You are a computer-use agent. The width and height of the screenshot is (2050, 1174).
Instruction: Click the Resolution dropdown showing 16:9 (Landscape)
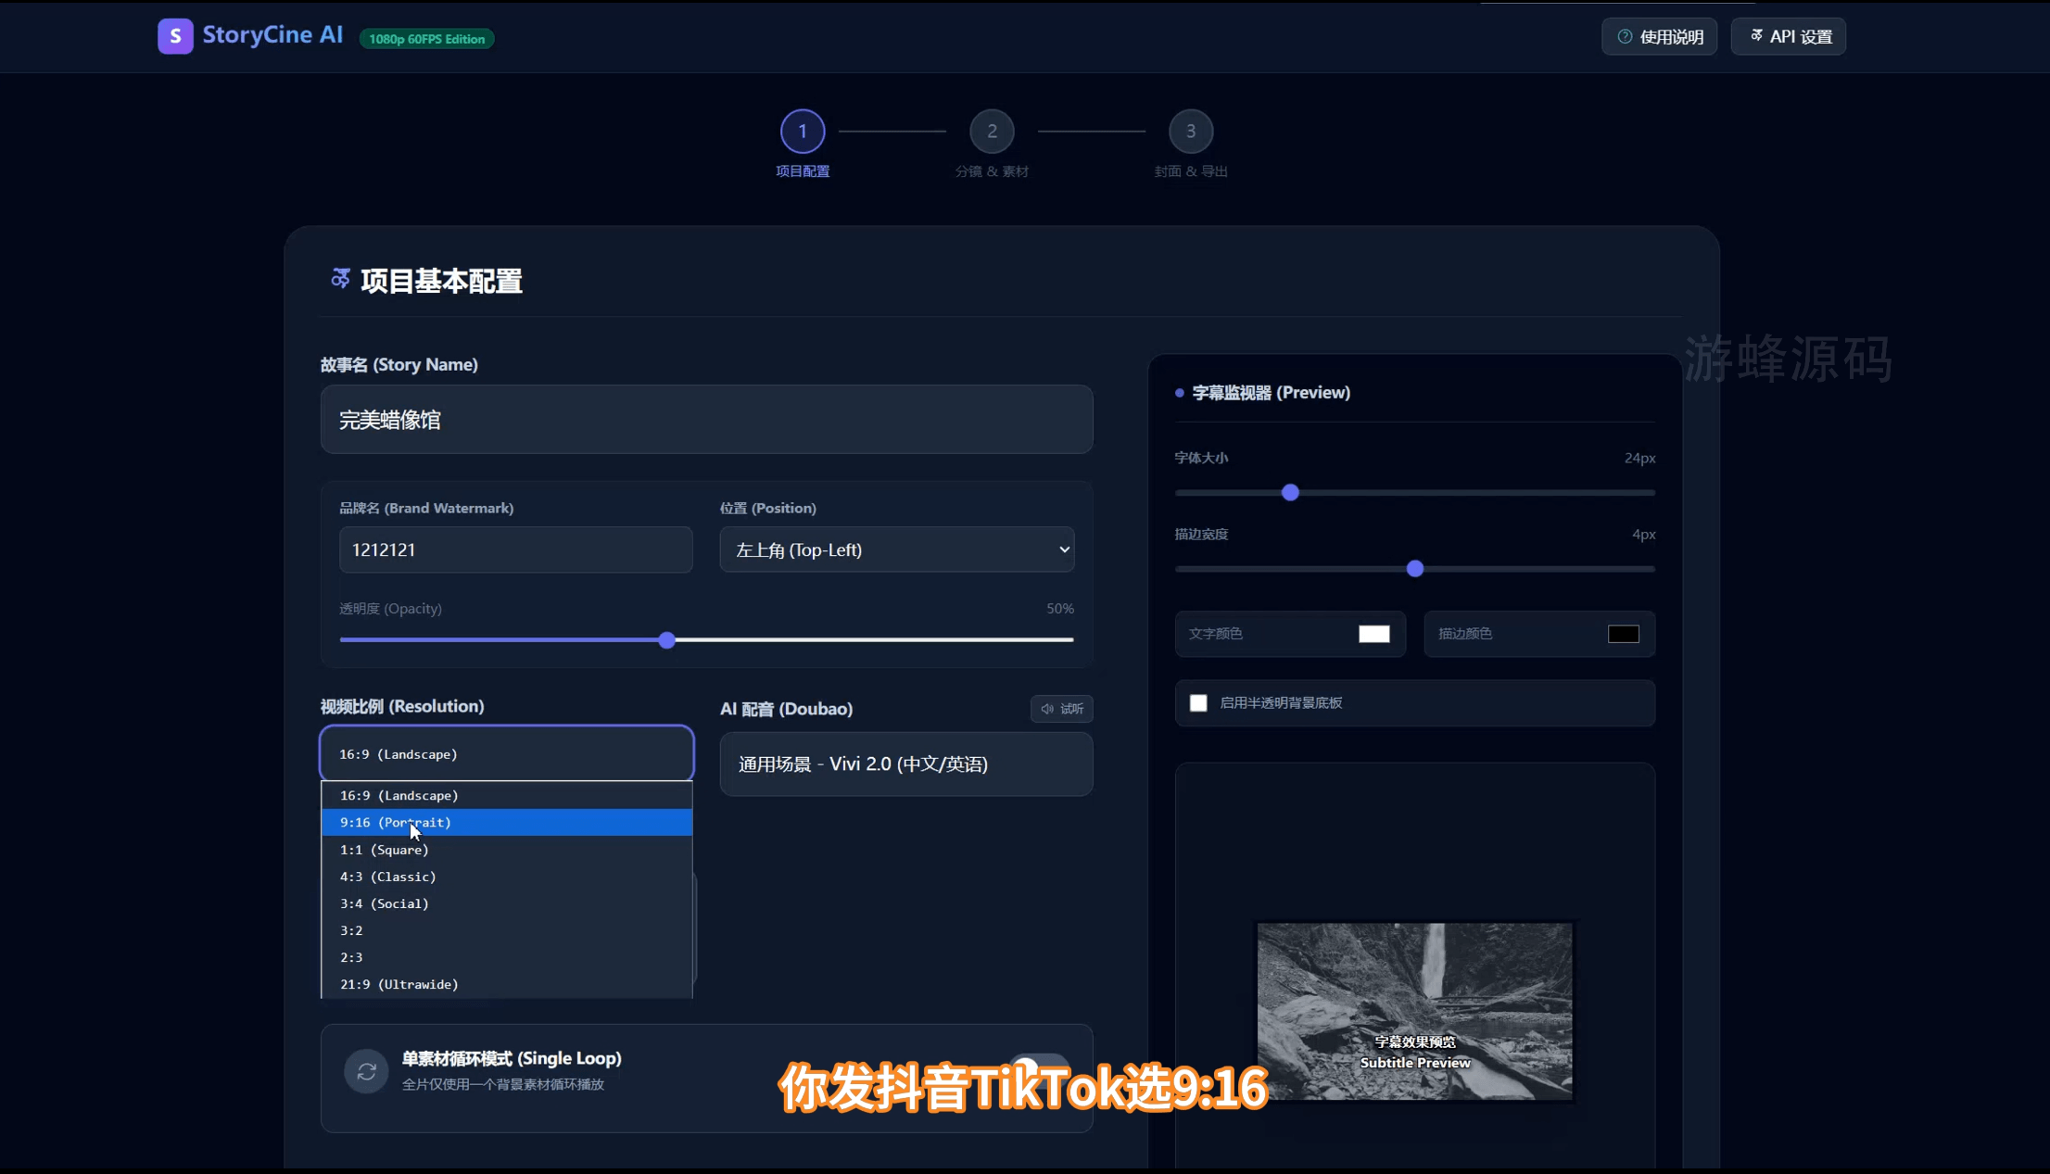pos(507,754)
